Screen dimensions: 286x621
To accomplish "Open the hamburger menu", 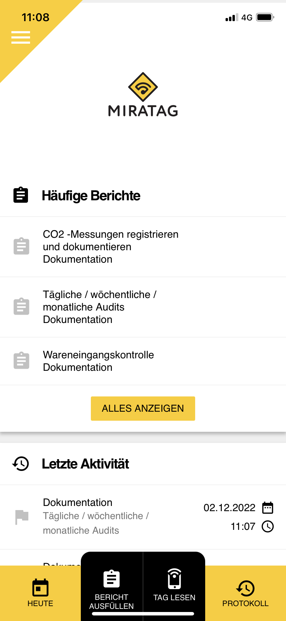I will (21, 37).
